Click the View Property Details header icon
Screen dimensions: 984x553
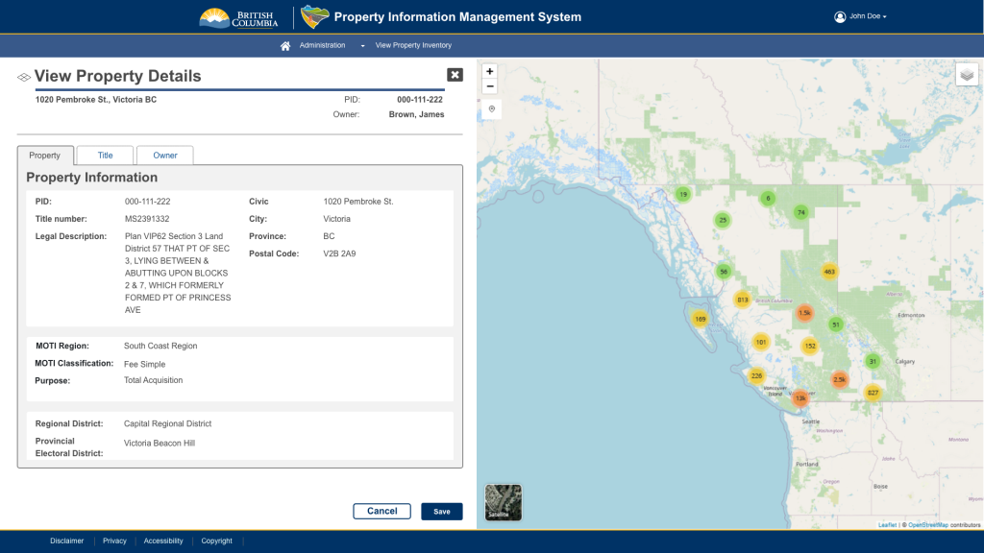22,76
